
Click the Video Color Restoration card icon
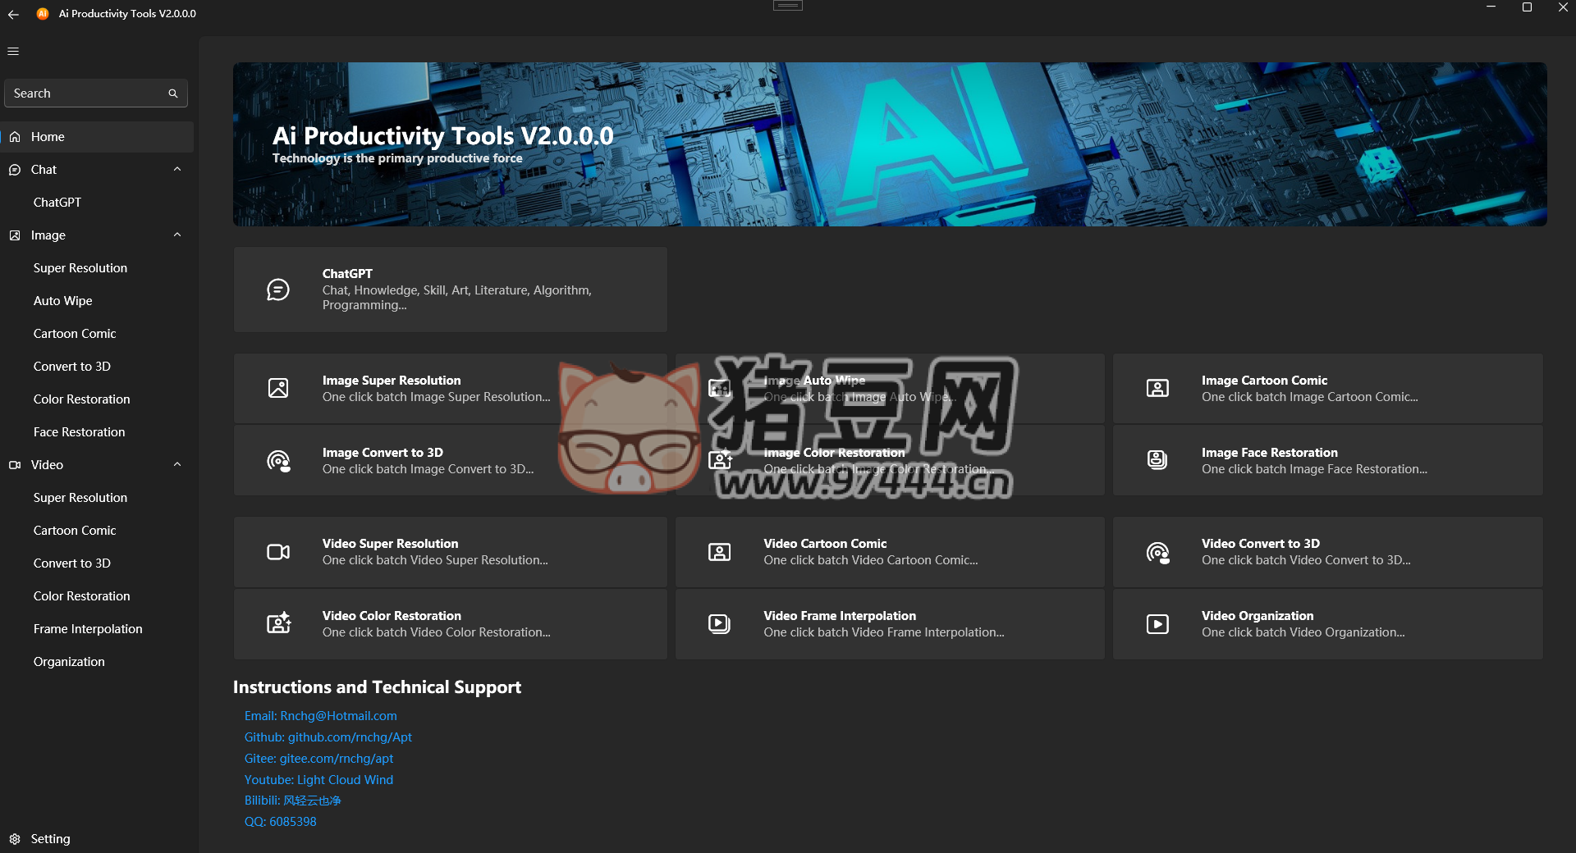pos(278,624)
